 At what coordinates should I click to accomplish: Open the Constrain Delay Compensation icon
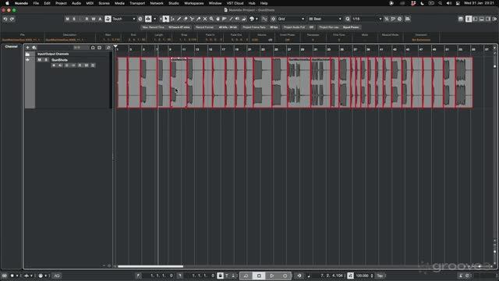click(140, 19)
